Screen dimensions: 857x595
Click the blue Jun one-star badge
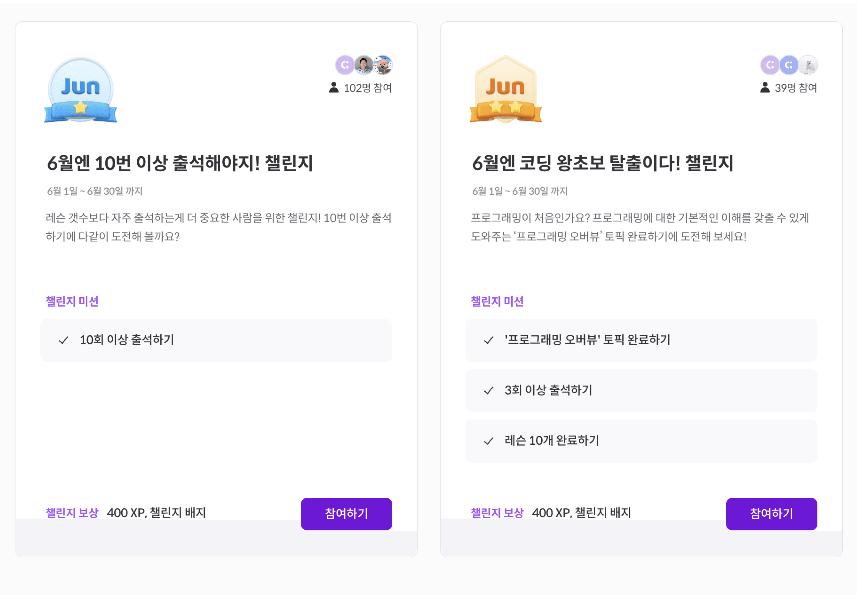(81, 90)
